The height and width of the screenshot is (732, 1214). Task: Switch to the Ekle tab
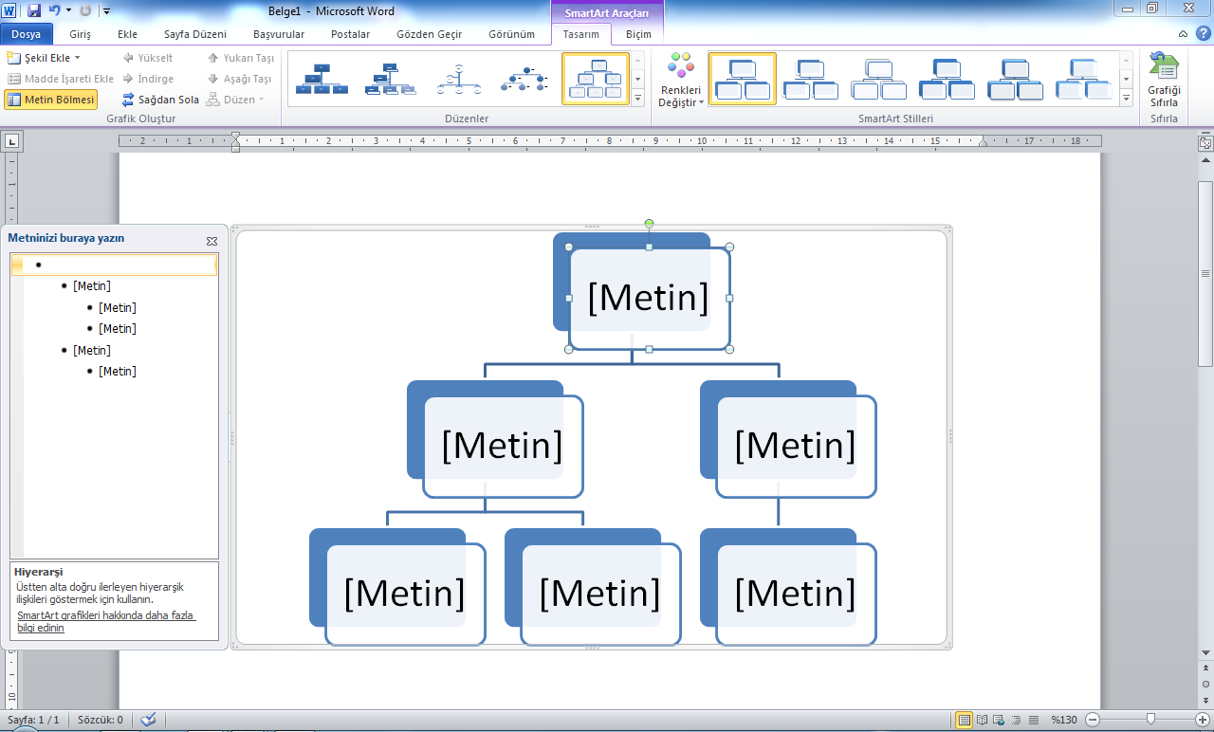tap(127, 34)
